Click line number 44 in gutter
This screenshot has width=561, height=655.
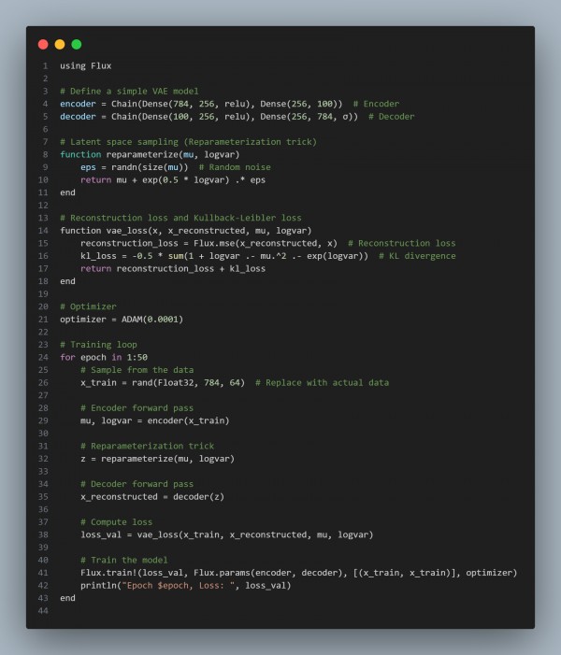(x=43, y=611)
